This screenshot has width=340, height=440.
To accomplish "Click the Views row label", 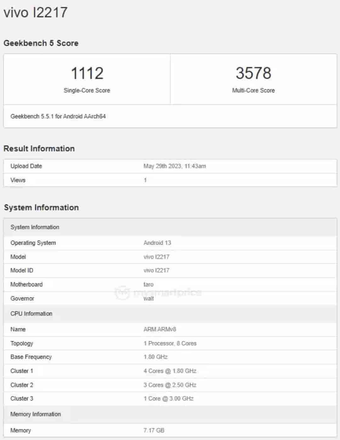I will click(x=18, y=180).
